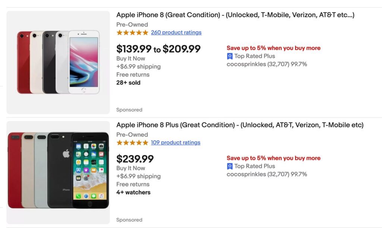Click the 260 product ratings link
This screenshot has width=382, height=228.
[176, 32]
